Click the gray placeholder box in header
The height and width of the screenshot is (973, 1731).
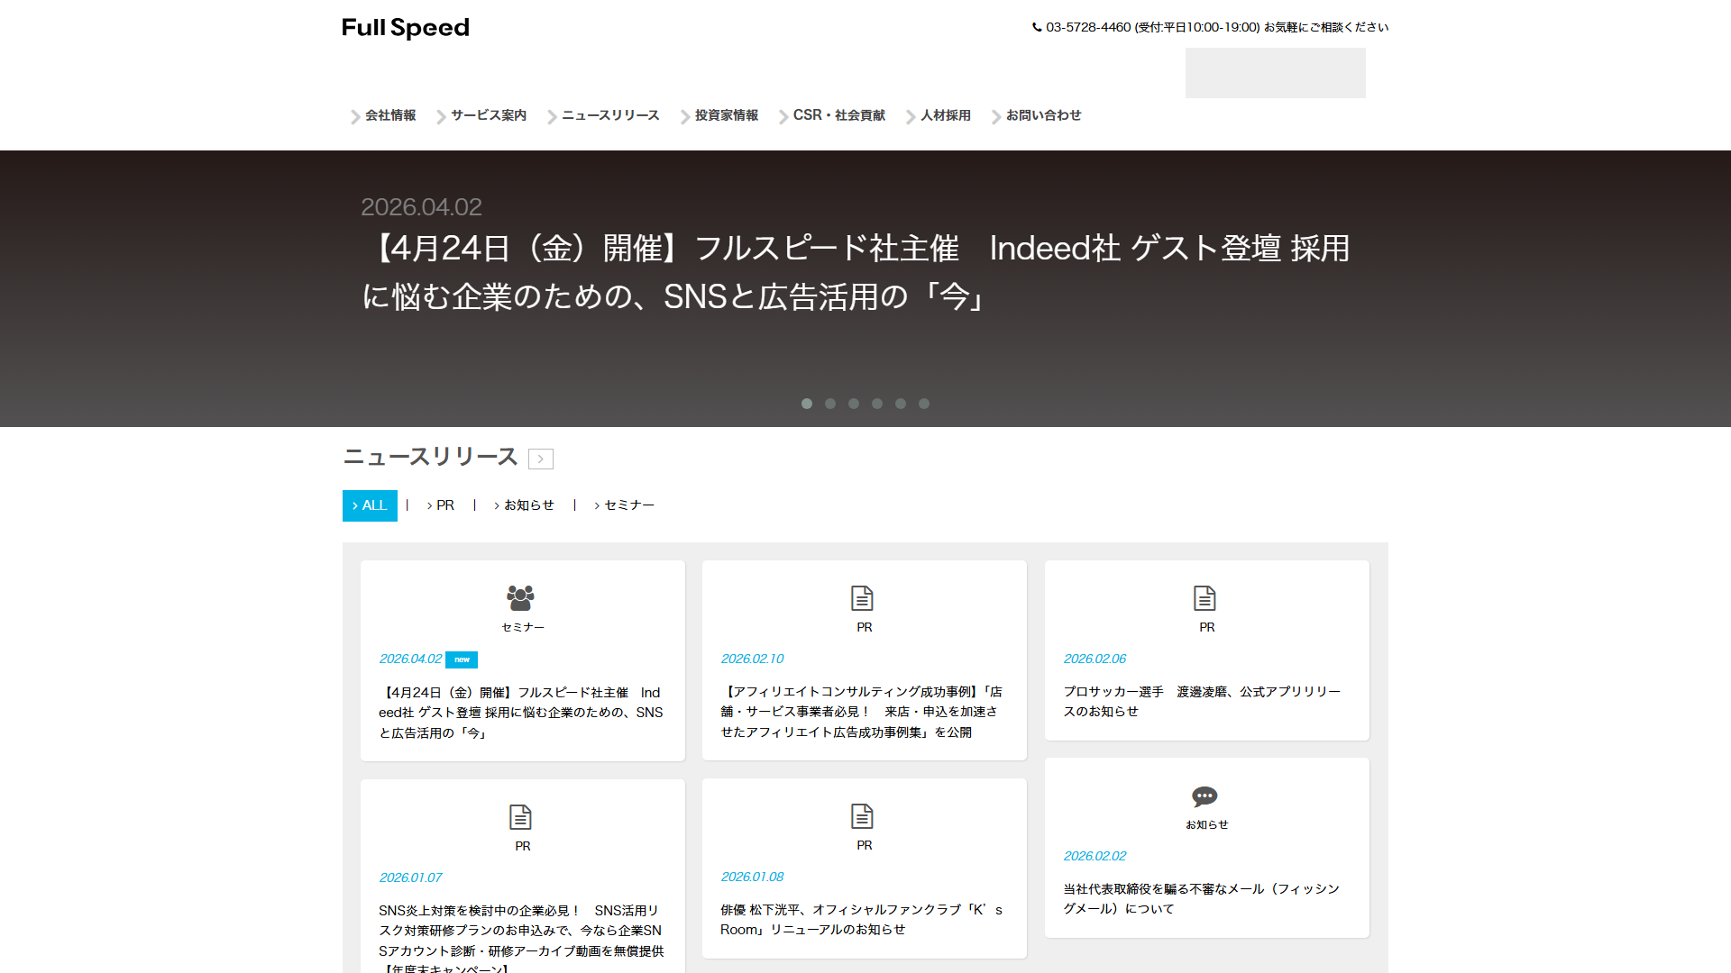tap(1275, 73)
